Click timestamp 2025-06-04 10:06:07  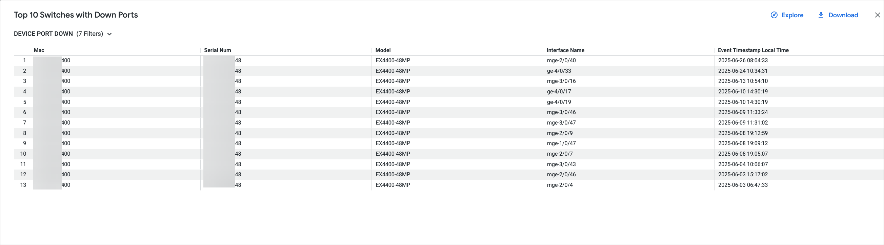(743, 164)
